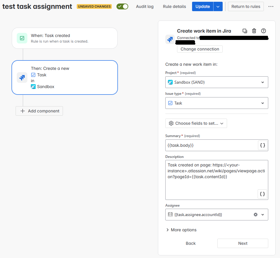Open the Assignee dropdown chevron

click(x=263, y=215)
